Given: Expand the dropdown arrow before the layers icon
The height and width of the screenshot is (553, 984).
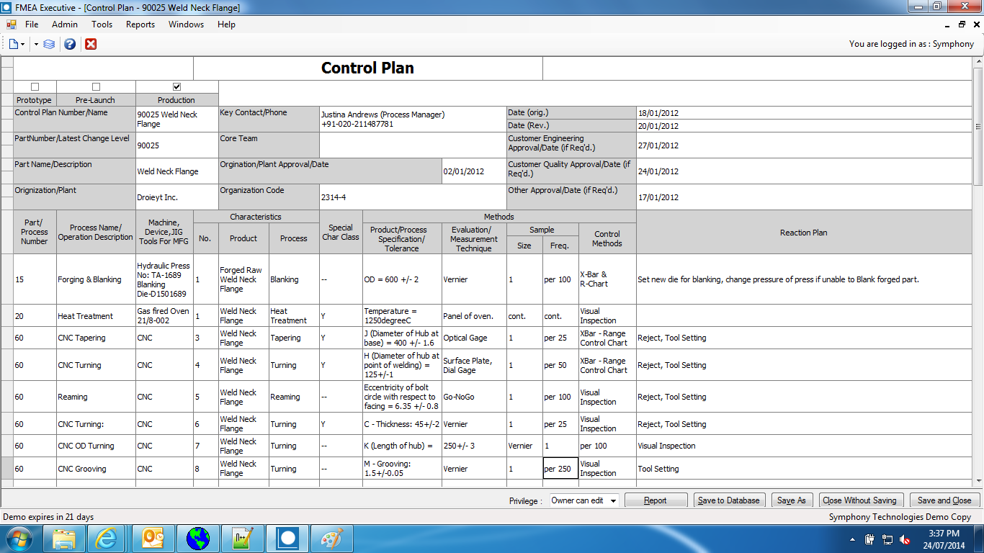Looking at the screenshot, I should click(36, 44).
